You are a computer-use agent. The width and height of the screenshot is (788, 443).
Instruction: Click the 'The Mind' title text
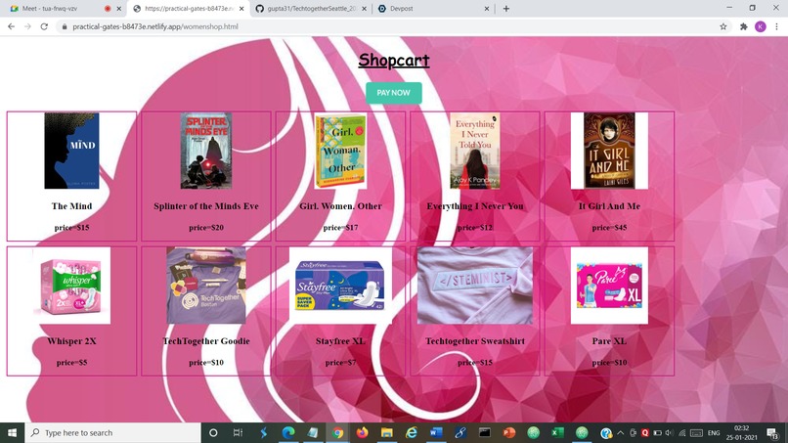tap(72, 206)
